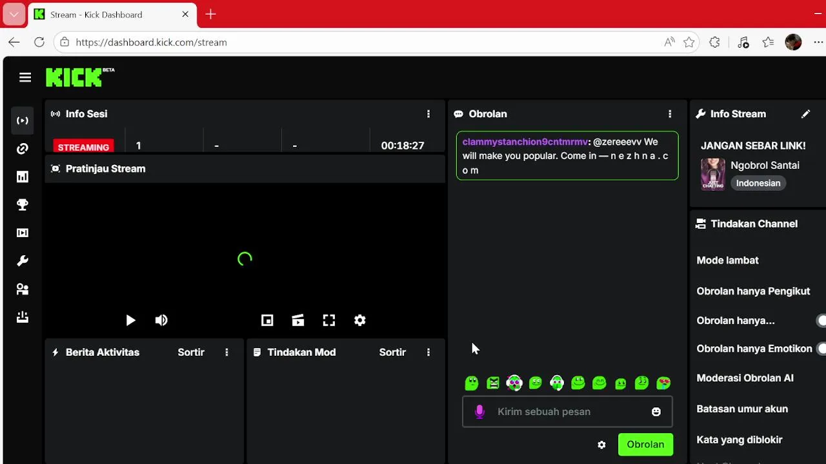Open the hamburger navigation menu
Image resolution: width=826 pixels, height=464 pixels.
coord(25,77)
